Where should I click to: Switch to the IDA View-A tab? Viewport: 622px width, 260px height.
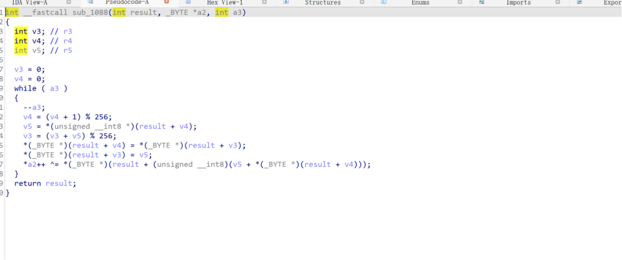tap(29, 2)
